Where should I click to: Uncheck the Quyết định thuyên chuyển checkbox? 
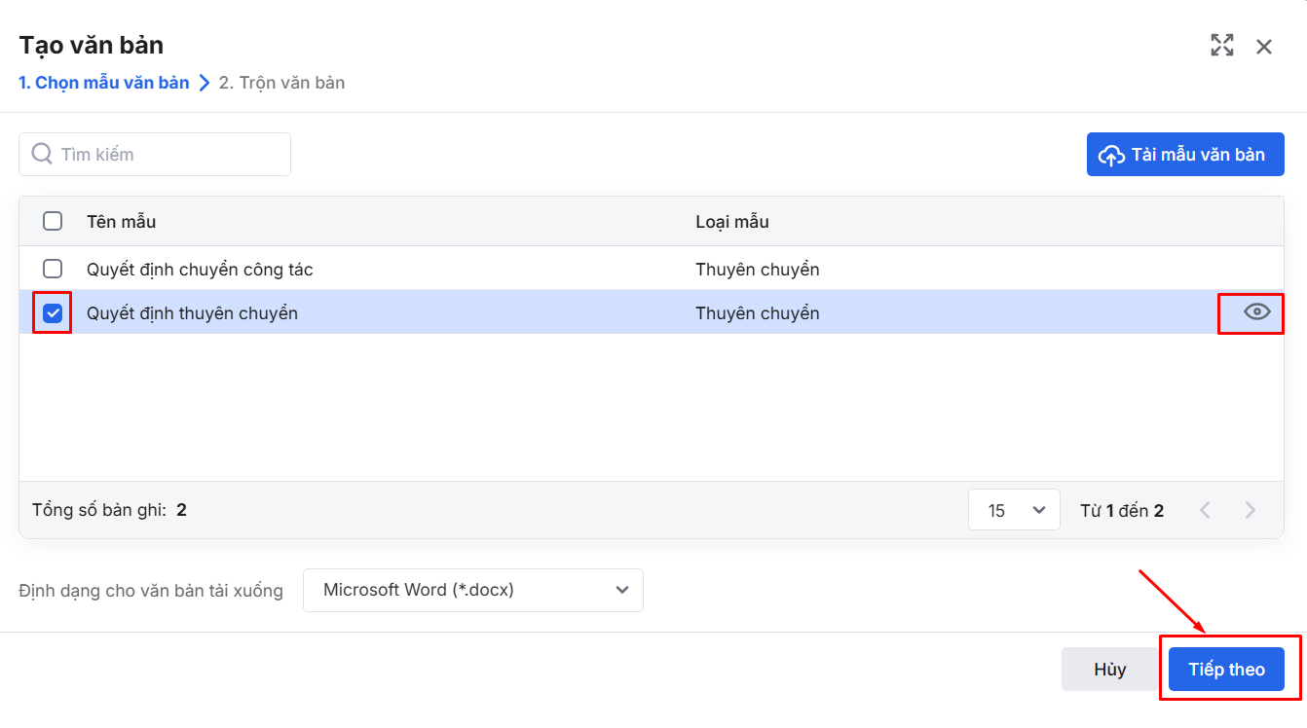point(53,312)
